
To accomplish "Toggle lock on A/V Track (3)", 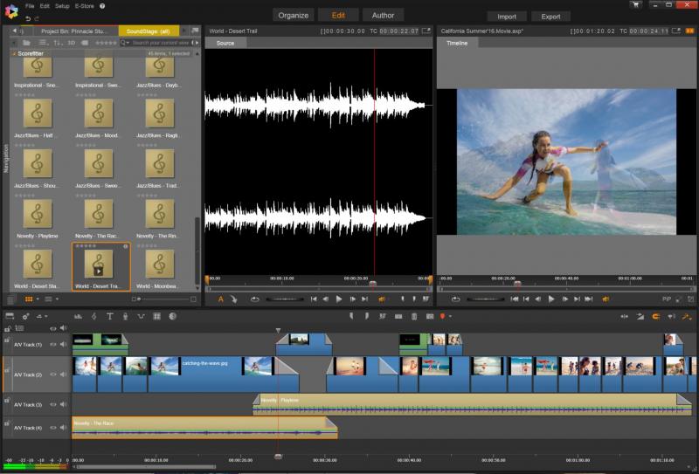I will point(7,400).
